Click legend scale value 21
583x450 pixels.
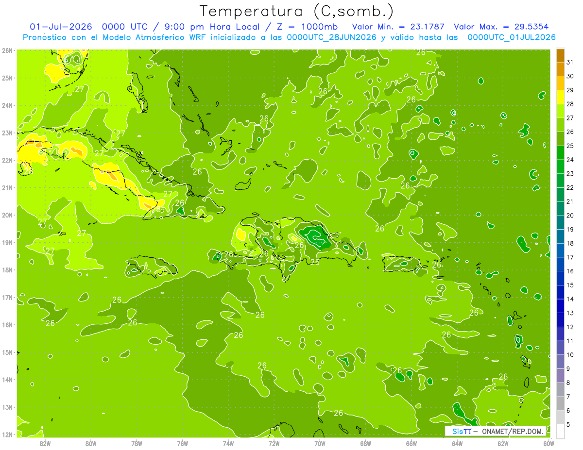tap(570, 201)
